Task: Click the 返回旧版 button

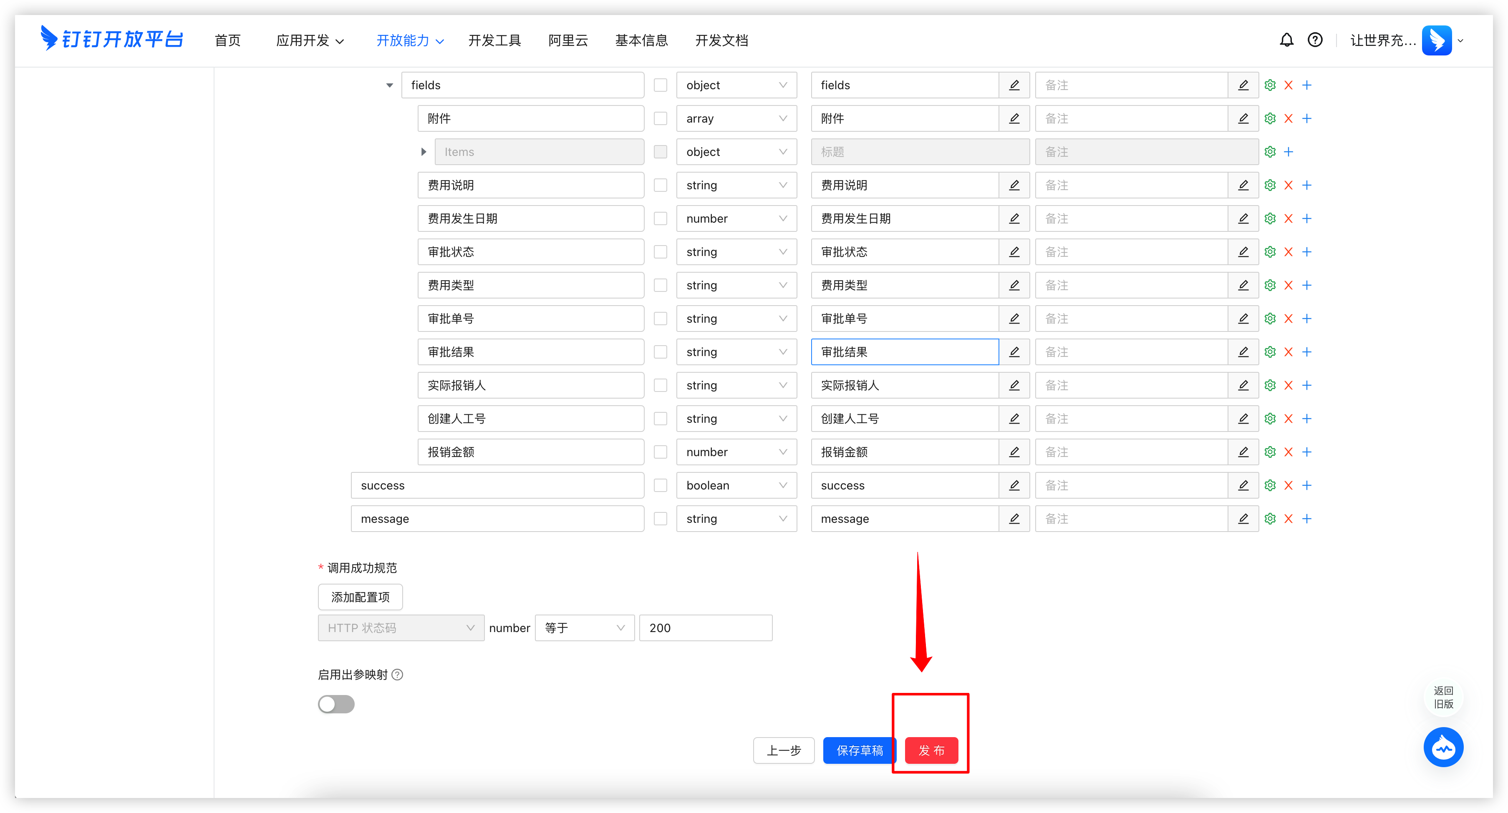Action: click(x=1443, y=697)
